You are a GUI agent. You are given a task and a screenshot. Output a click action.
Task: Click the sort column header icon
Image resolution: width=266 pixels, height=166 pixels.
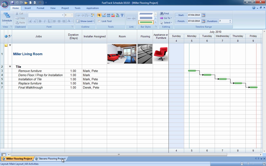(10, 36)
